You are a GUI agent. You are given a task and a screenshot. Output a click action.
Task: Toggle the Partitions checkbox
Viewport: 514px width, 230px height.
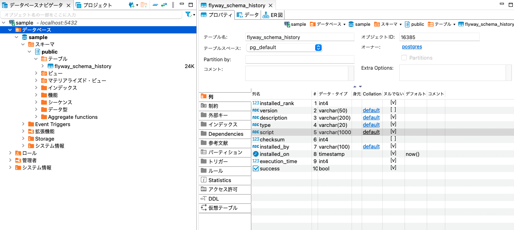(x=404, y=58)
